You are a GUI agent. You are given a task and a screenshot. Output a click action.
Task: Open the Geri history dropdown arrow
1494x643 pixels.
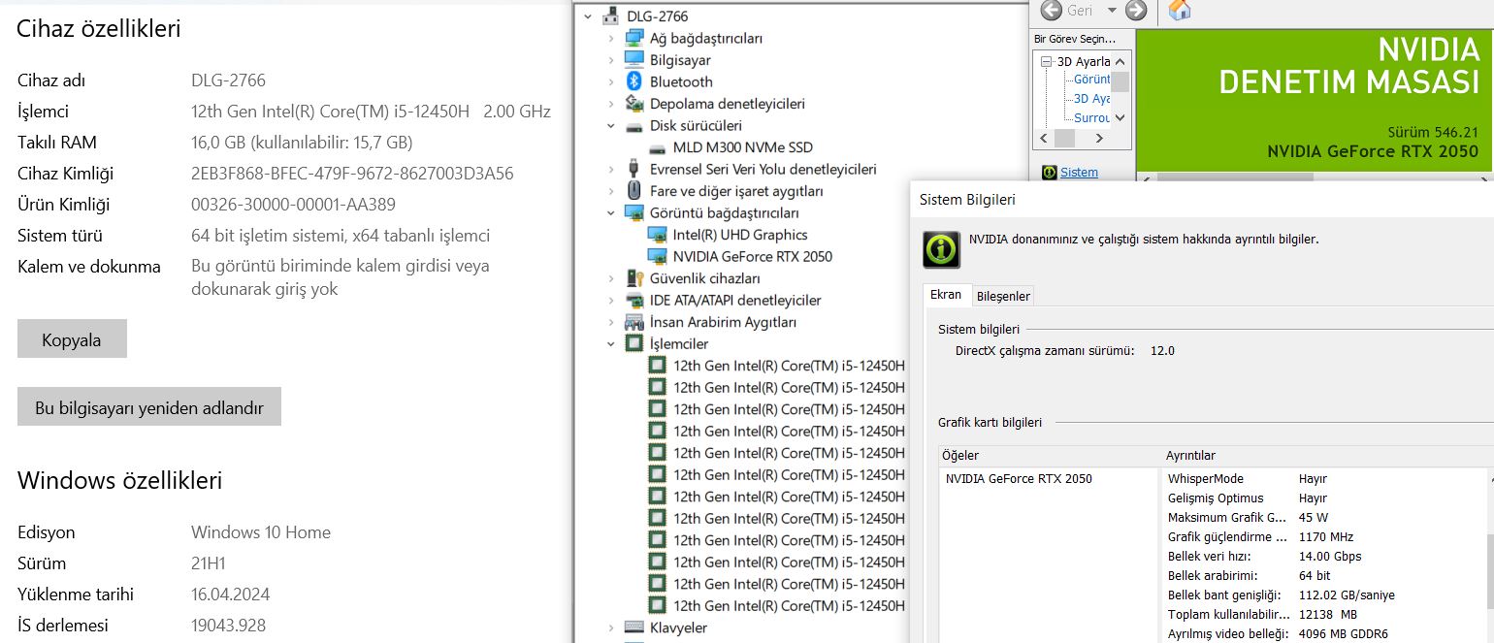[1112, 11]
